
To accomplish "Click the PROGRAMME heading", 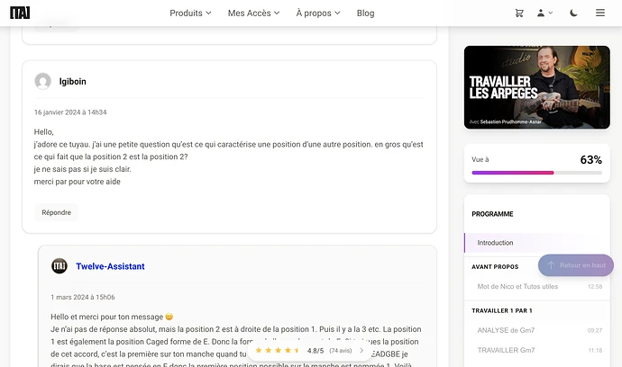I will pos(492,214).
